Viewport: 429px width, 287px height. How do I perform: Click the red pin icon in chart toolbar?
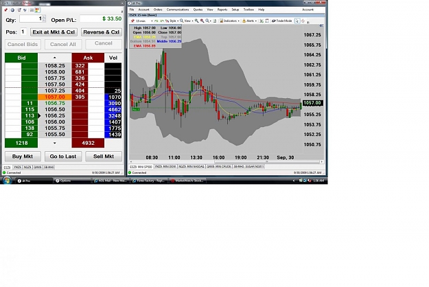[x=132, y=21]
